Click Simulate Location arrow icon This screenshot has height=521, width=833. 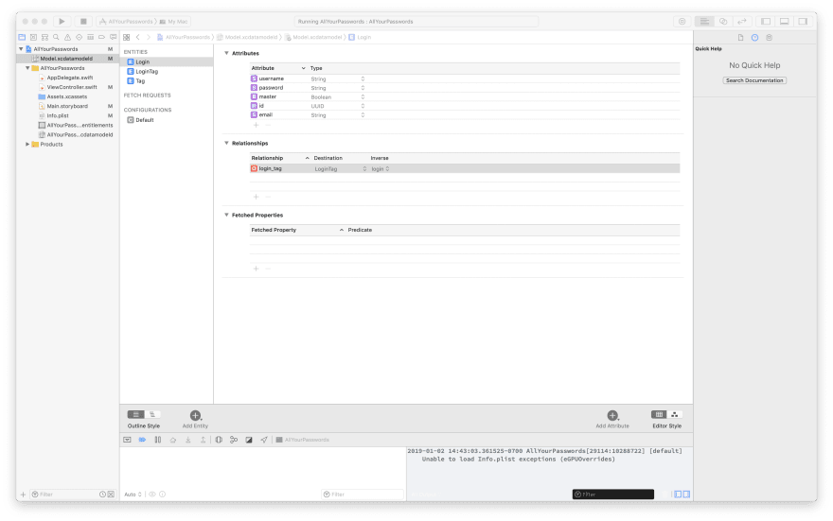point(264,440)
